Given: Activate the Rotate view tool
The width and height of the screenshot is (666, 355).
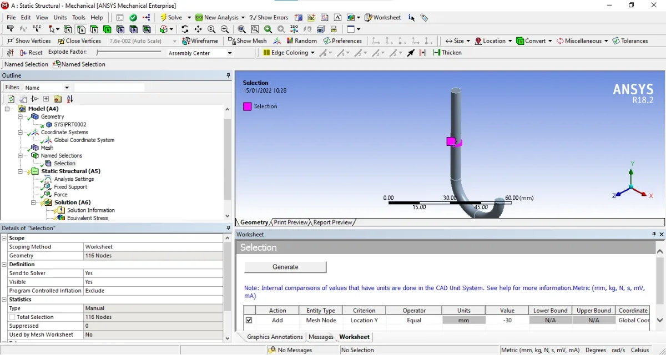Looking at the screenshot, I should 185,29.
